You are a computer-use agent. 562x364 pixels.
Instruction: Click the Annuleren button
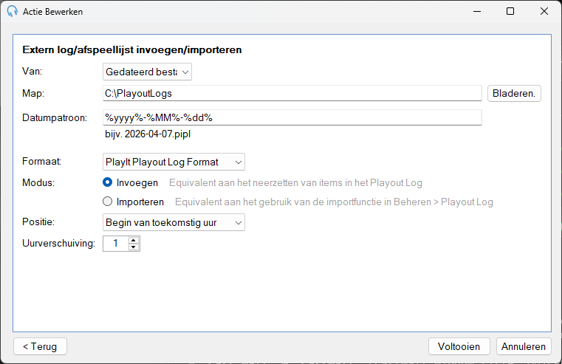(524, 346)
